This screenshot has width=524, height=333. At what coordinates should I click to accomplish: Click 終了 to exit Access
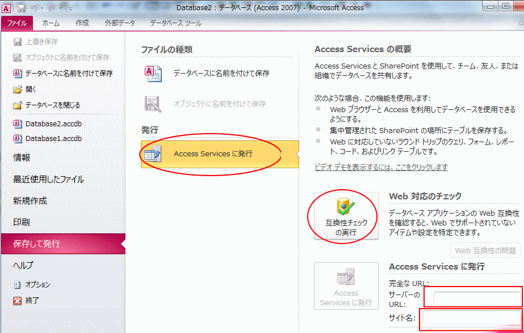32,300
